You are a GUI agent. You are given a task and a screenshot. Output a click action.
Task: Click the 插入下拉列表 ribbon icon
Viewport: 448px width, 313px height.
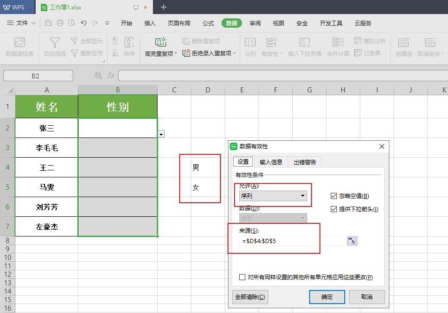[x=304, y=43]
